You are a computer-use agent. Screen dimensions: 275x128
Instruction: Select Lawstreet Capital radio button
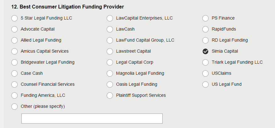[x=110, y=51]
